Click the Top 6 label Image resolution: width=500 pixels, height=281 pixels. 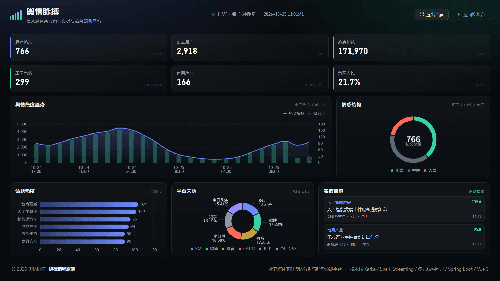click(156, 191)
